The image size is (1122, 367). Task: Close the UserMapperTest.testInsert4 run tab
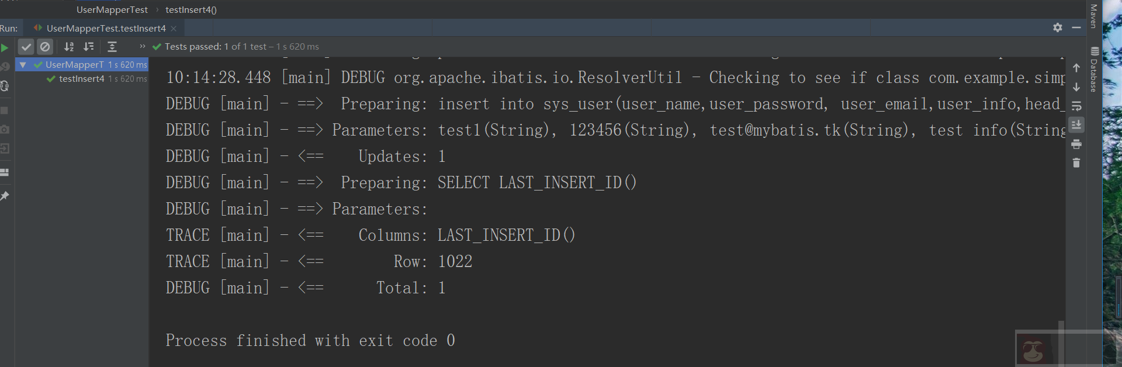tap(174, 28)
